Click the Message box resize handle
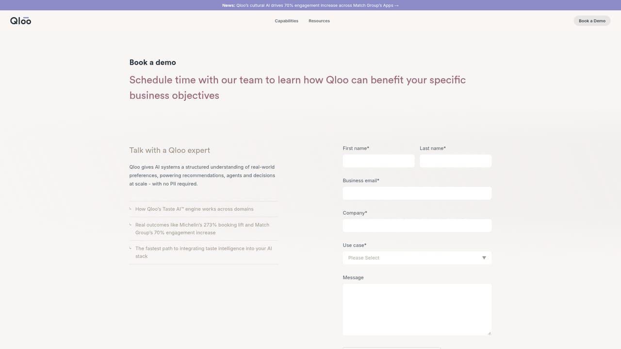Viewport: 621px width, 349px height. [489, 333]
